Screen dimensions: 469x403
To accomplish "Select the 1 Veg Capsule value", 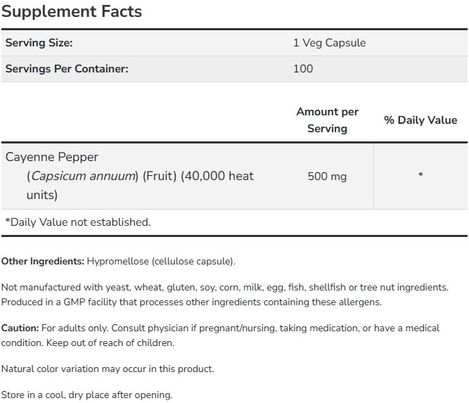I will pyautogui.click(x=329, y=43).
